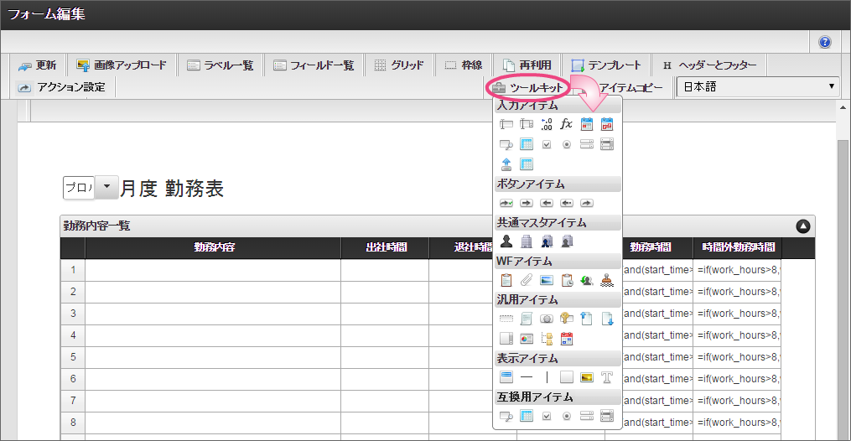This screenshot has height=441, width=851.
Task: Pick the T text label display item
Action: (x=607, y=377)
